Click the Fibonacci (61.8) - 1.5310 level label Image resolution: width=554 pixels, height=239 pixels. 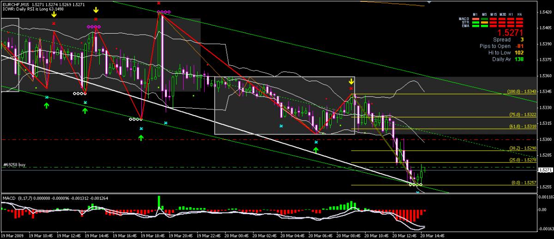click(x=523, y=126)
